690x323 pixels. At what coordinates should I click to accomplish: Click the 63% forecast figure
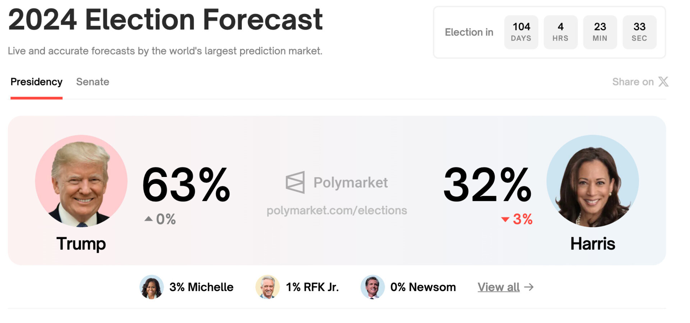pos(186,185)
